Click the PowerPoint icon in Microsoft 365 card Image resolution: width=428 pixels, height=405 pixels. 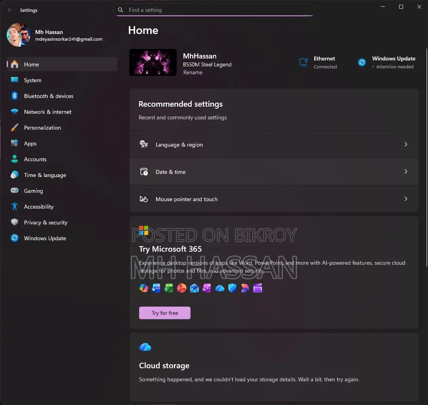click(181, 288)
